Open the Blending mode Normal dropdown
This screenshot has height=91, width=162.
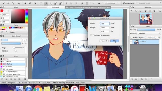tap(149, 34)
